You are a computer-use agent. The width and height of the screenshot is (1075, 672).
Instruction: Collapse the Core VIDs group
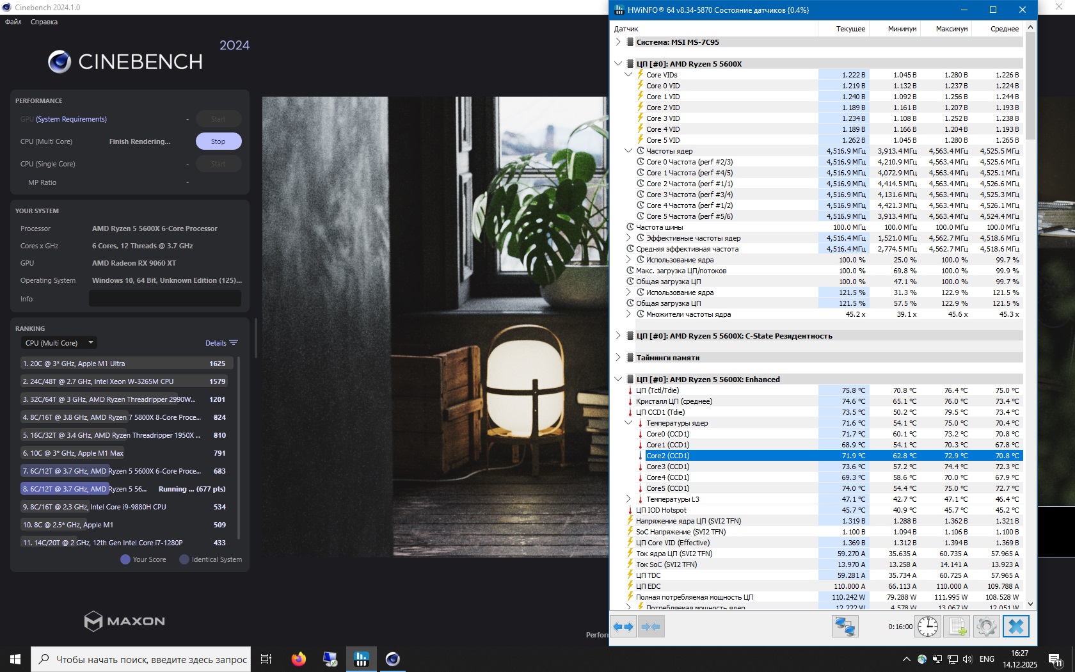[628, 75]
